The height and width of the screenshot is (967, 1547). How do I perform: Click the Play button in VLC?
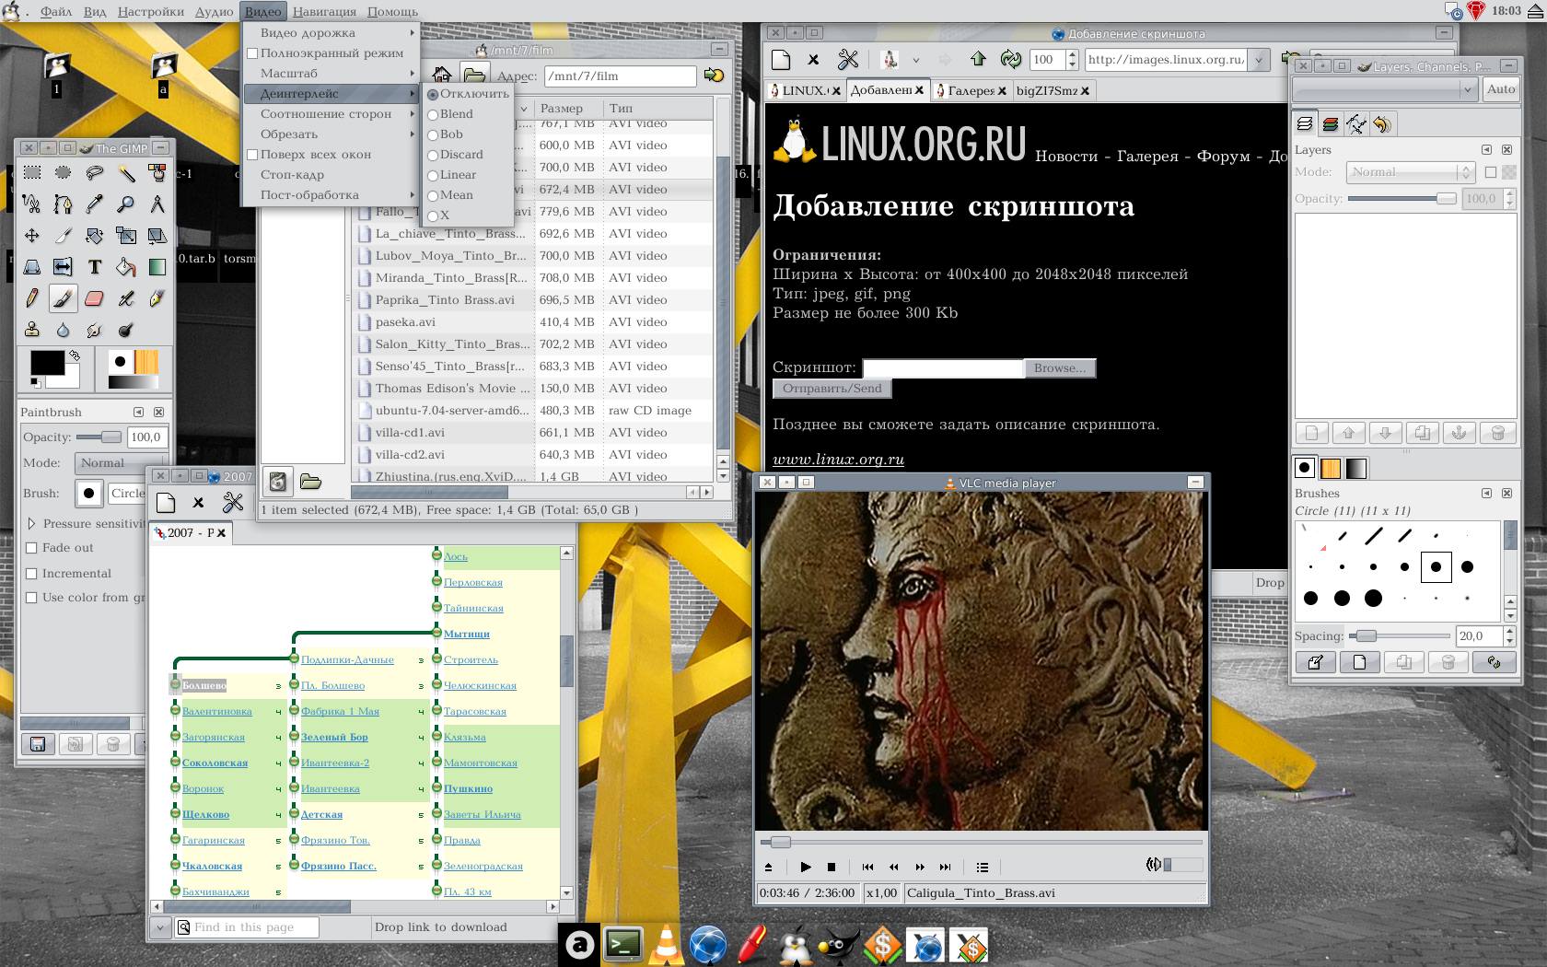(x=806, y=867)
